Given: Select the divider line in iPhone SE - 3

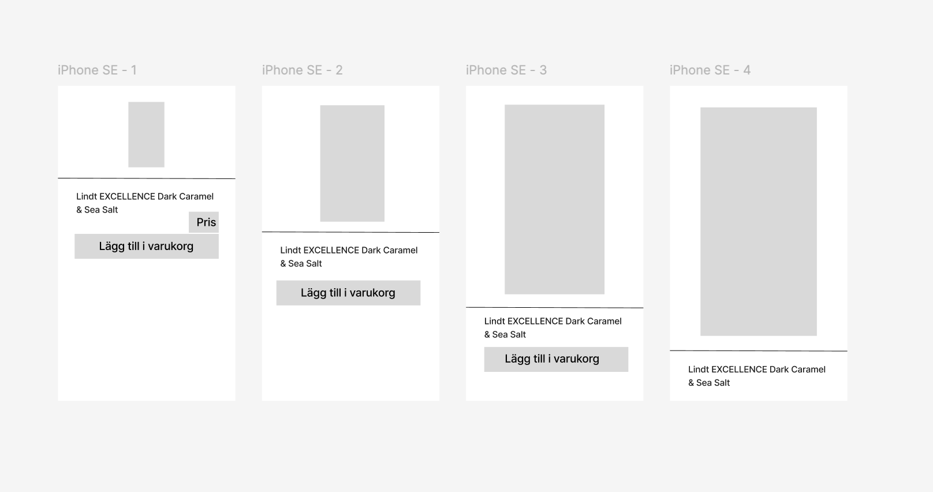Looking at the screenshot, I should (x=554, y=308).
